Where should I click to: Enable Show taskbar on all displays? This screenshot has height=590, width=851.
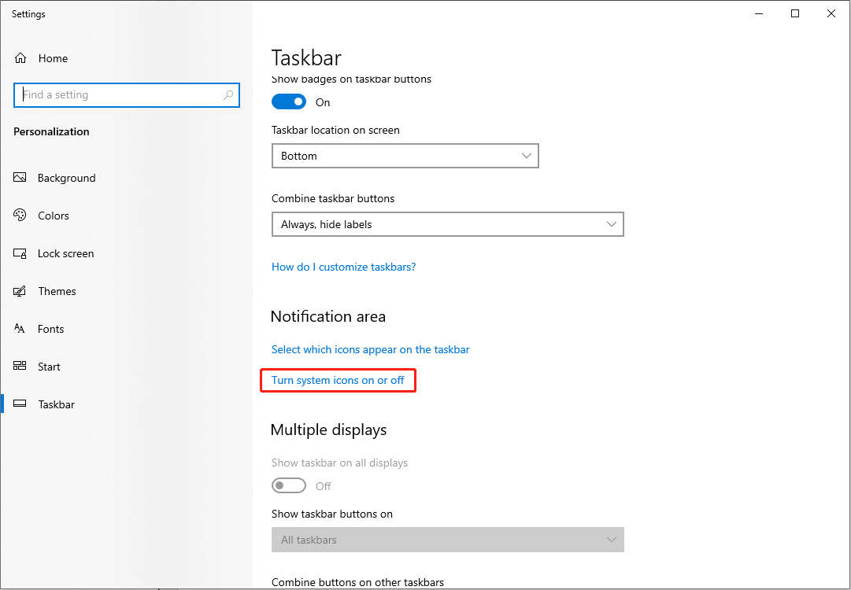288,485
